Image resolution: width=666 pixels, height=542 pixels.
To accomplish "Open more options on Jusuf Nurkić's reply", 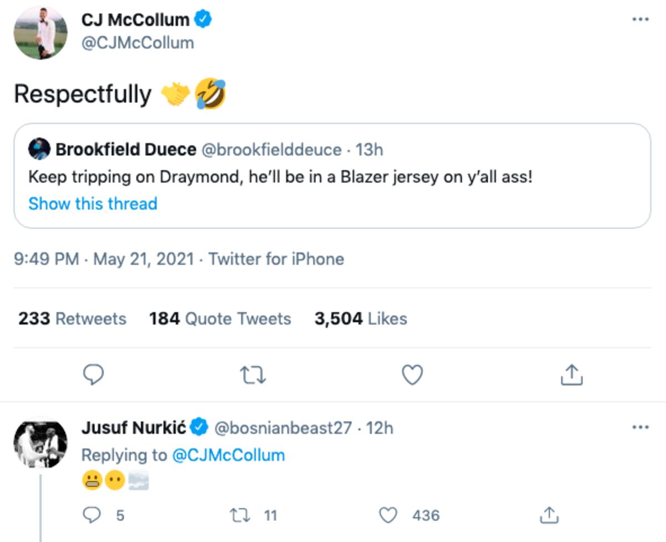I will click(640, 428).
